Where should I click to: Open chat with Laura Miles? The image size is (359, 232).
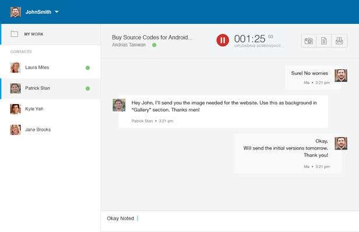pos(50,67)
